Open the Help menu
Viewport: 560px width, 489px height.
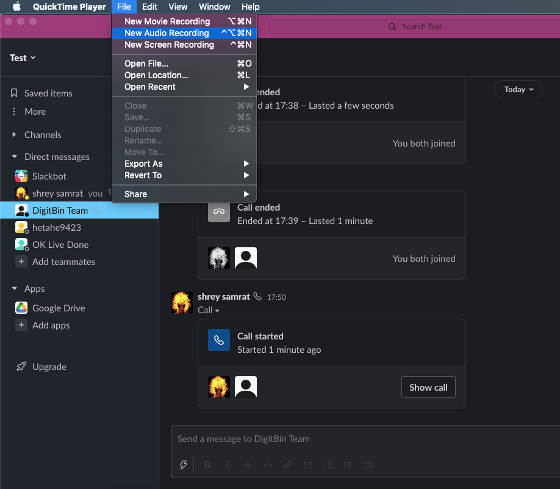[x=250, y=7]
